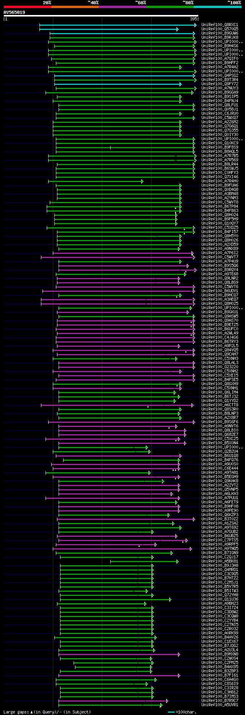Viewport: 245px width, 715px height.
Task: Click the UniRef100_B4FI57 entry name
Action: click(x=220, y=232)
